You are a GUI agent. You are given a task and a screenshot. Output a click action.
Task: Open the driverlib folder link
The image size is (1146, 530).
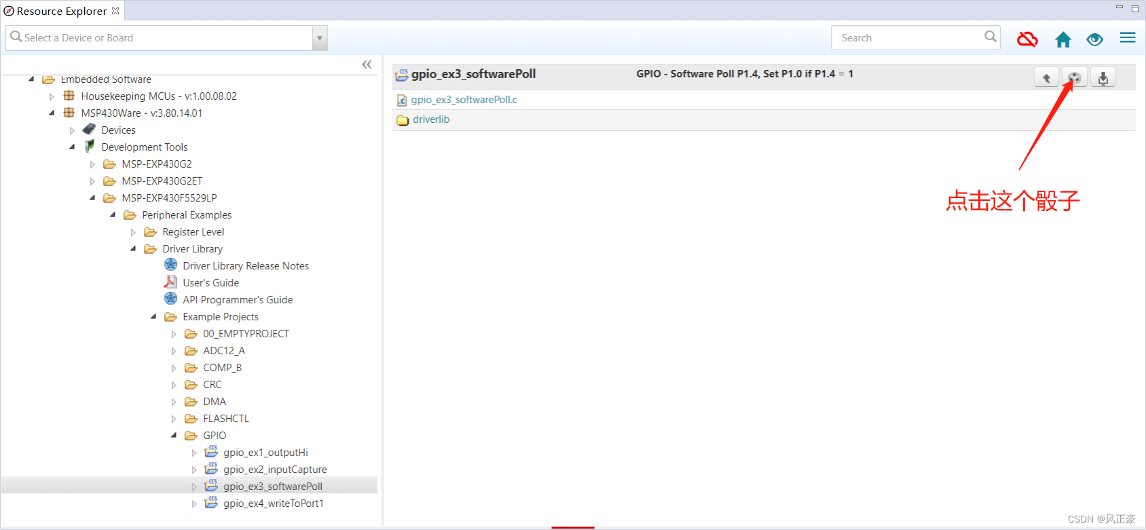pyautogui.click(x=431, y=119)
